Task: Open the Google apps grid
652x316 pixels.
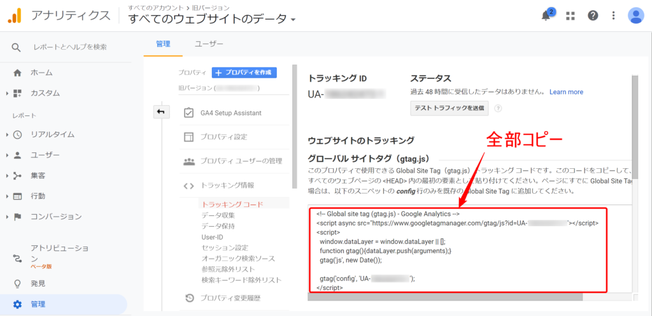Action: click(x=570, y=16)
